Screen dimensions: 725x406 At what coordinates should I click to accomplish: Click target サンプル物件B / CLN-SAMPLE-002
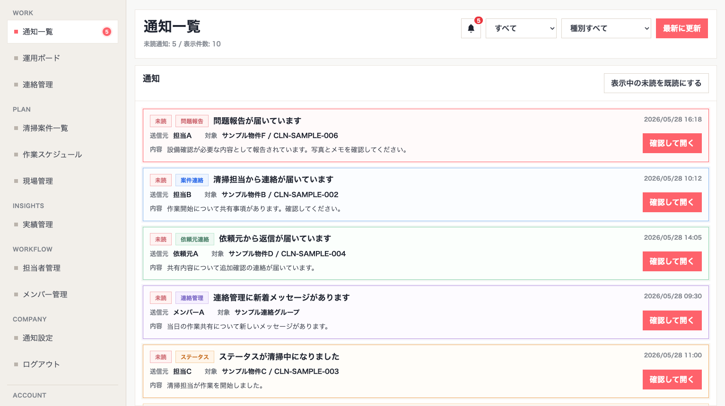[280, 195]
